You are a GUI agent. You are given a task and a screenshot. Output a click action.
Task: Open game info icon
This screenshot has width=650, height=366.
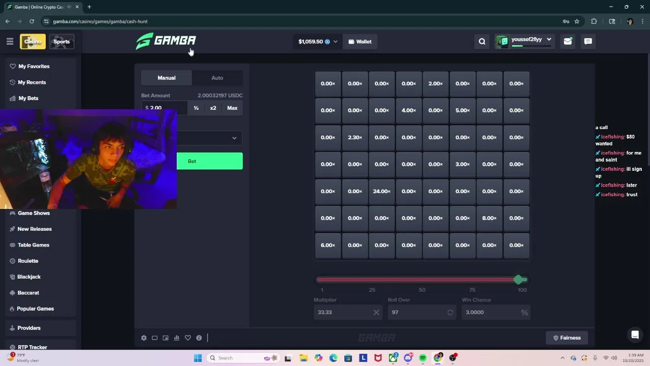pyautogui.click(x=199, y=338)
